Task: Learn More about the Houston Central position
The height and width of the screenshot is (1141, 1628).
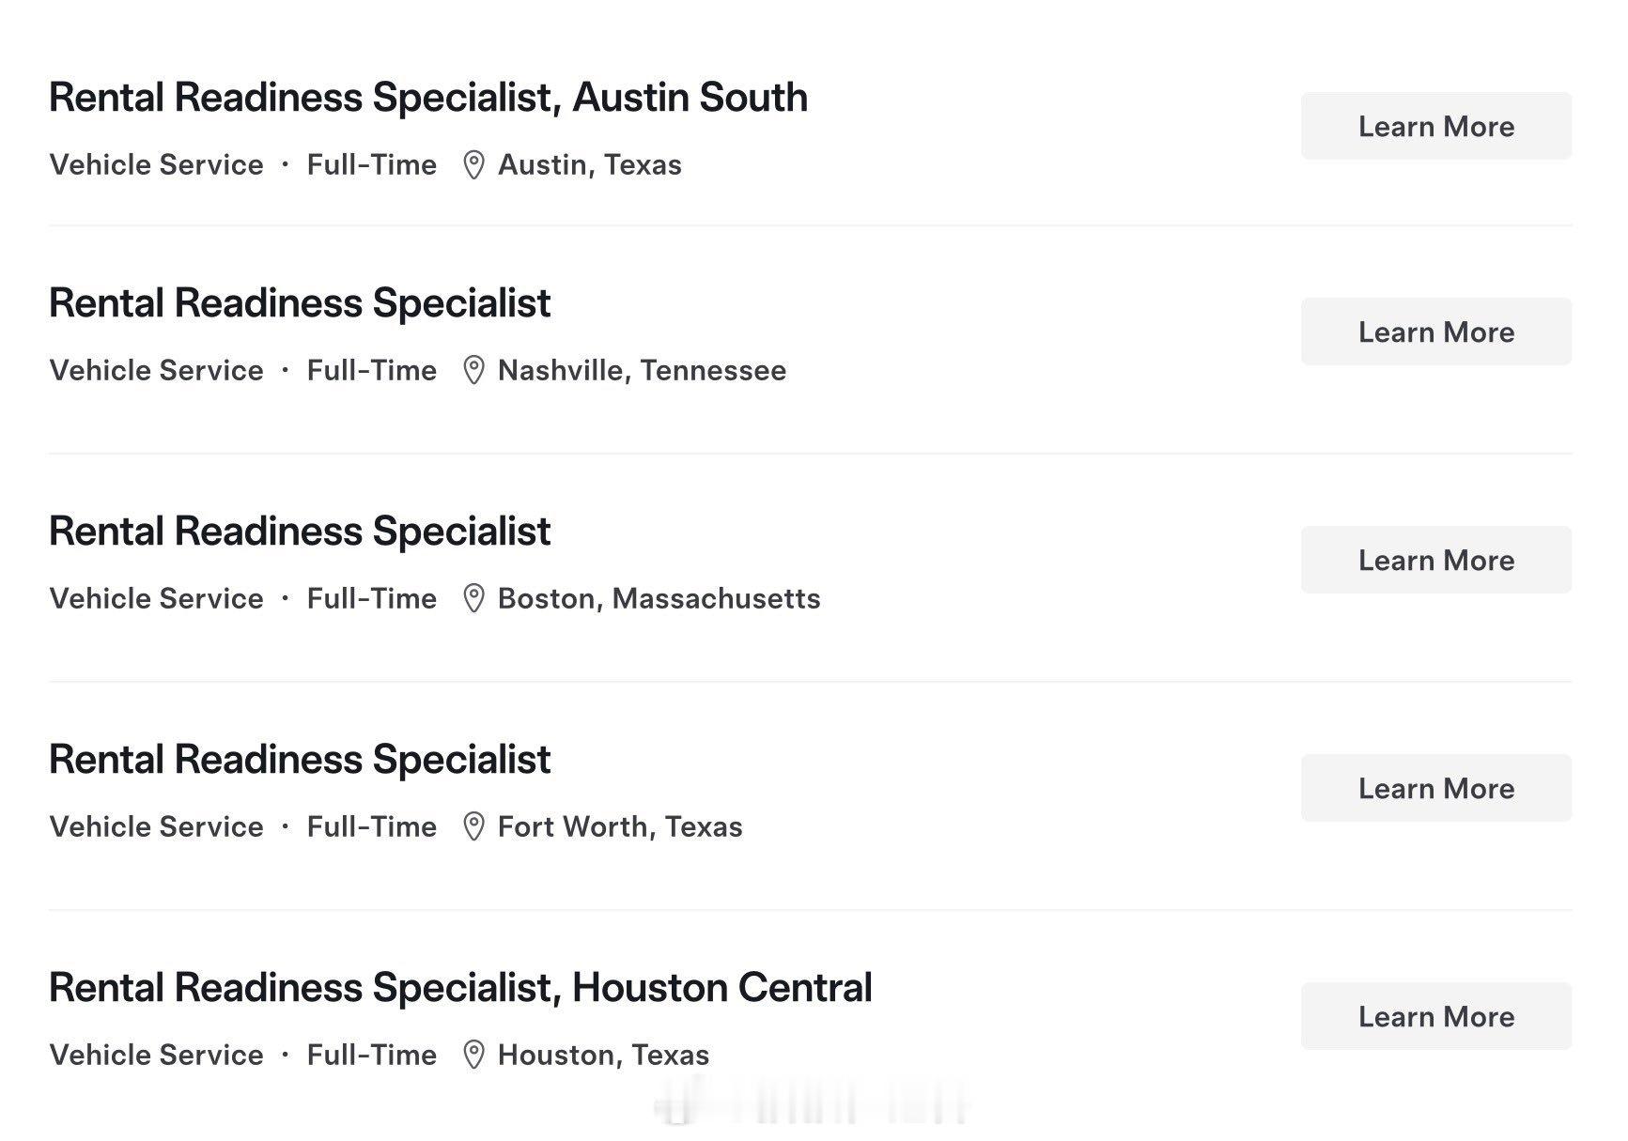Action: point(1435,1016)
